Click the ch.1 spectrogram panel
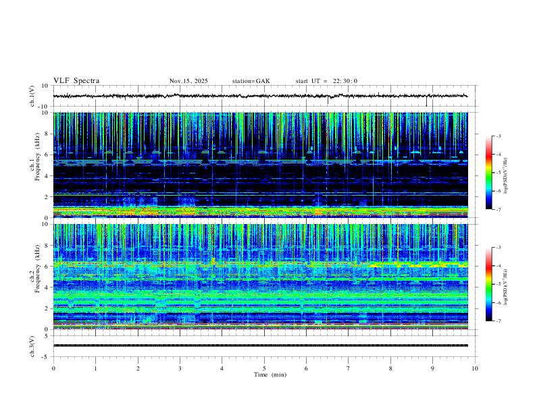Image resolution: width=535 pixels, height=413 pixels. (261, 165)
